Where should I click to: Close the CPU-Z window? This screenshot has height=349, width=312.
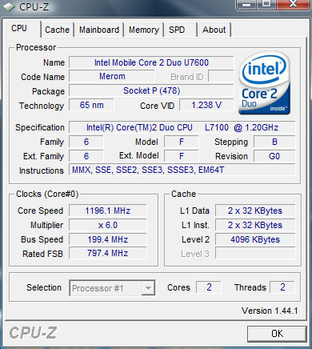tap(293, 5)
